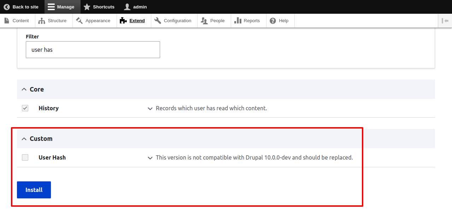
Task: Collapse the Core section
Action: (24, 89)
